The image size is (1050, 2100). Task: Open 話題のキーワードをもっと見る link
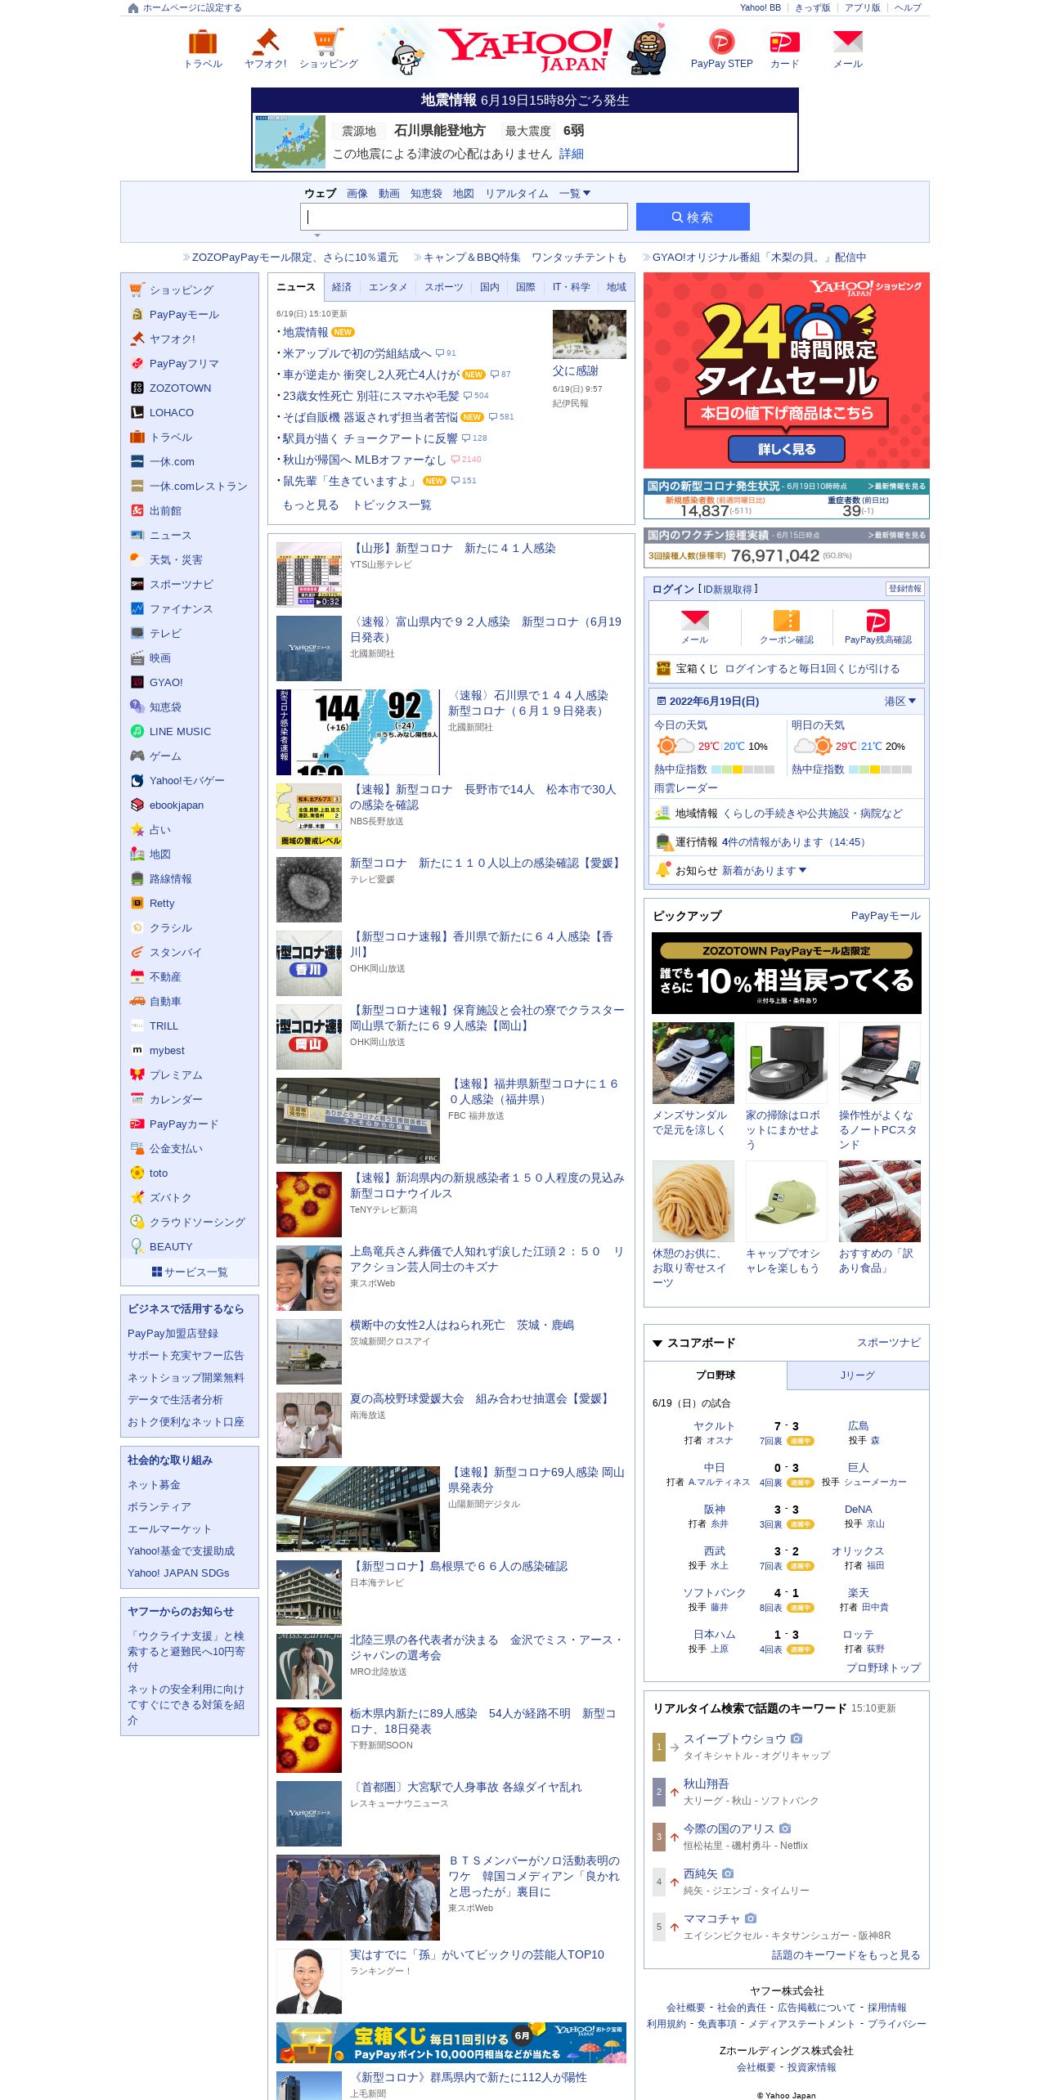(x=846, y=1955)
